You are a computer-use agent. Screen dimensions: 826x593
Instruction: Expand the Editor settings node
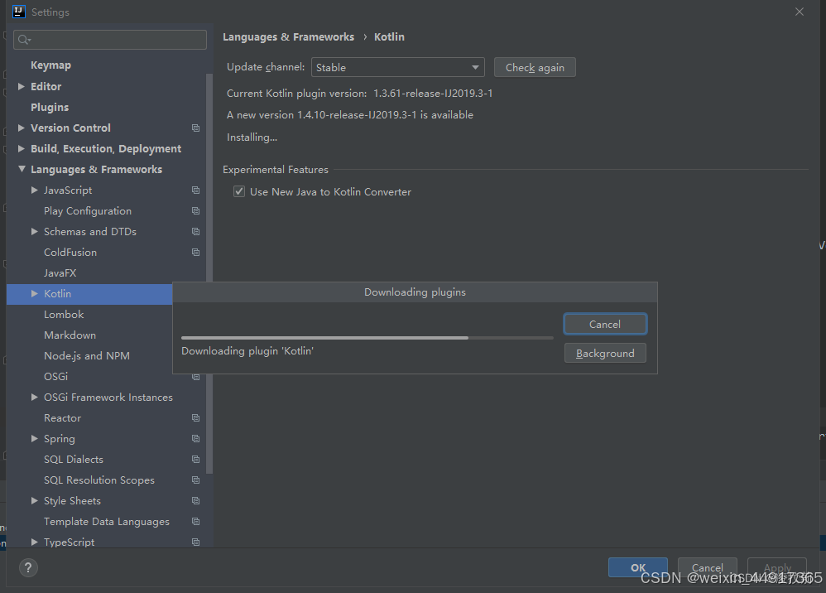click(21, 86)
